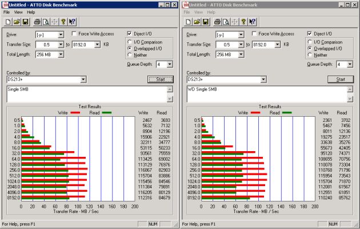This screenshot has width=360, height=229.
Task: Click the Print Preview icon in left window
Action: [x=46, y=22]
